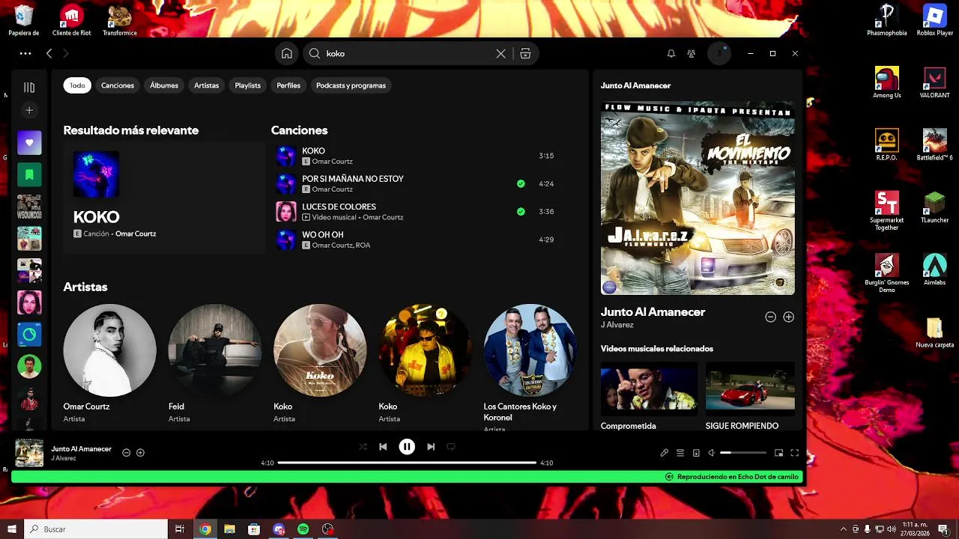
Task: Open the play queue icon
Action: pyautogui.click(x=680, y=453)
